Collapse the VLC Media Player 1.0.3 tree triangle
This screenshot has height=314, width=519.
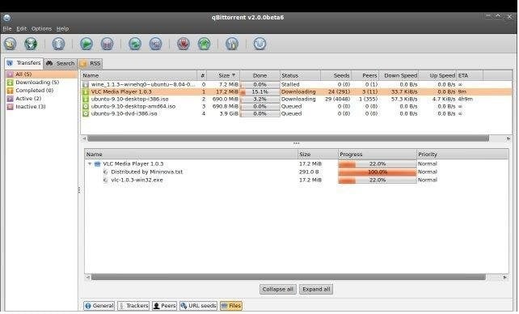90,164
